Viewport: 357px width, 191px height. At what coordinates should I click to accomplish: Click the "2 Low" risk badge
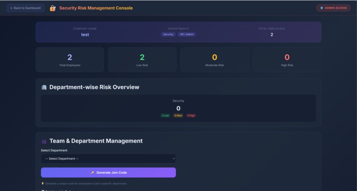pos(165,115)
